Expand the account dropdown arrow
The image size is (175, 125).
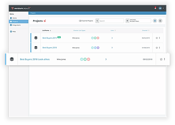(x=163, y=8)
